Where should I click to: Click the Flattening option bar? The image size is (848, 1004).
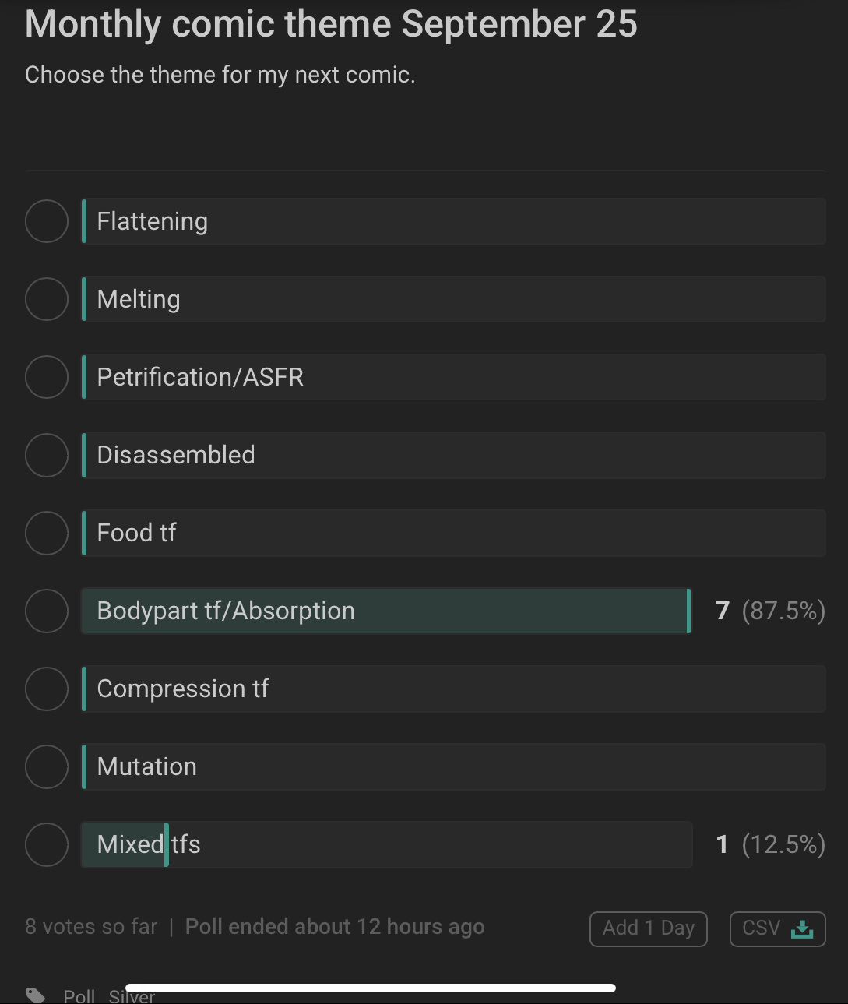454,221
